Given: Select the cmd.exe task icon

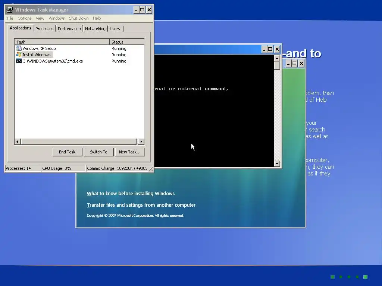Looking at the screenshot, I should click(x=19, y=61).
